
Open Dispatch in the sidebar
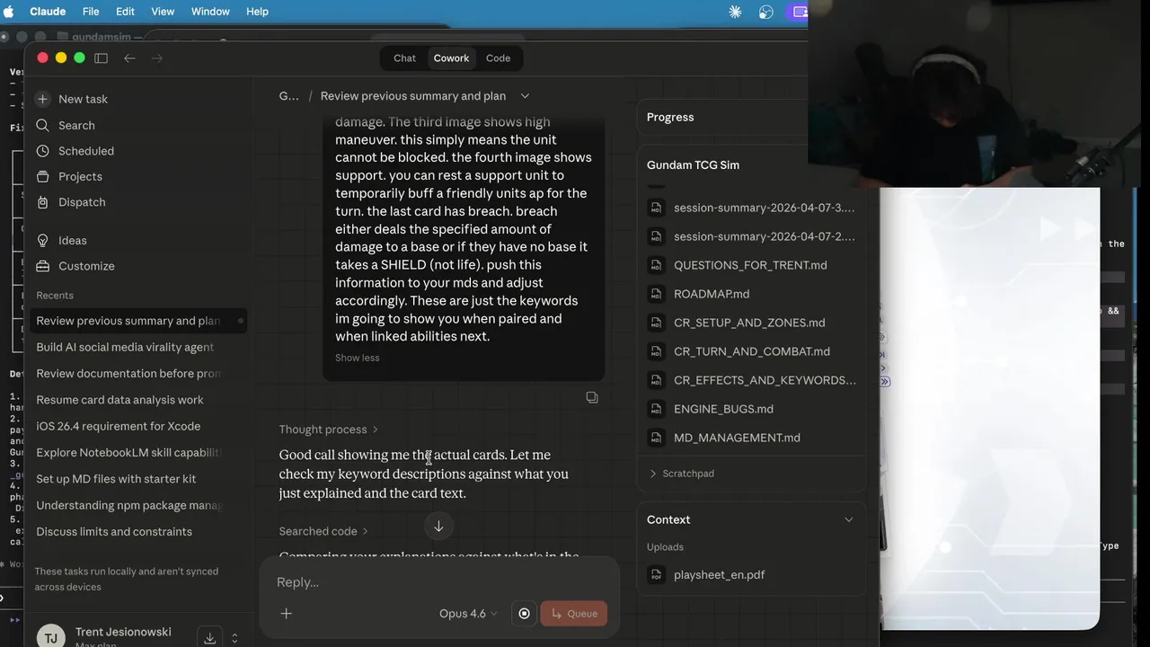tap(82, 202)
